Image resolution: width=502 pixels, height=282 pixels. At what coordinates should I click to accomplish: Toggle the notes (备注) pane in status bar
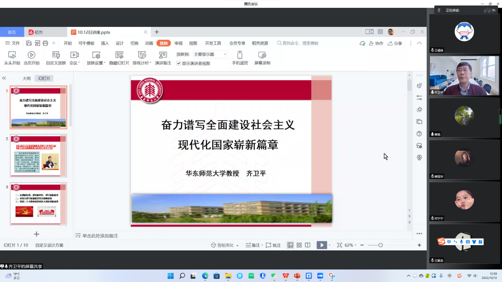tap(253, 245)
